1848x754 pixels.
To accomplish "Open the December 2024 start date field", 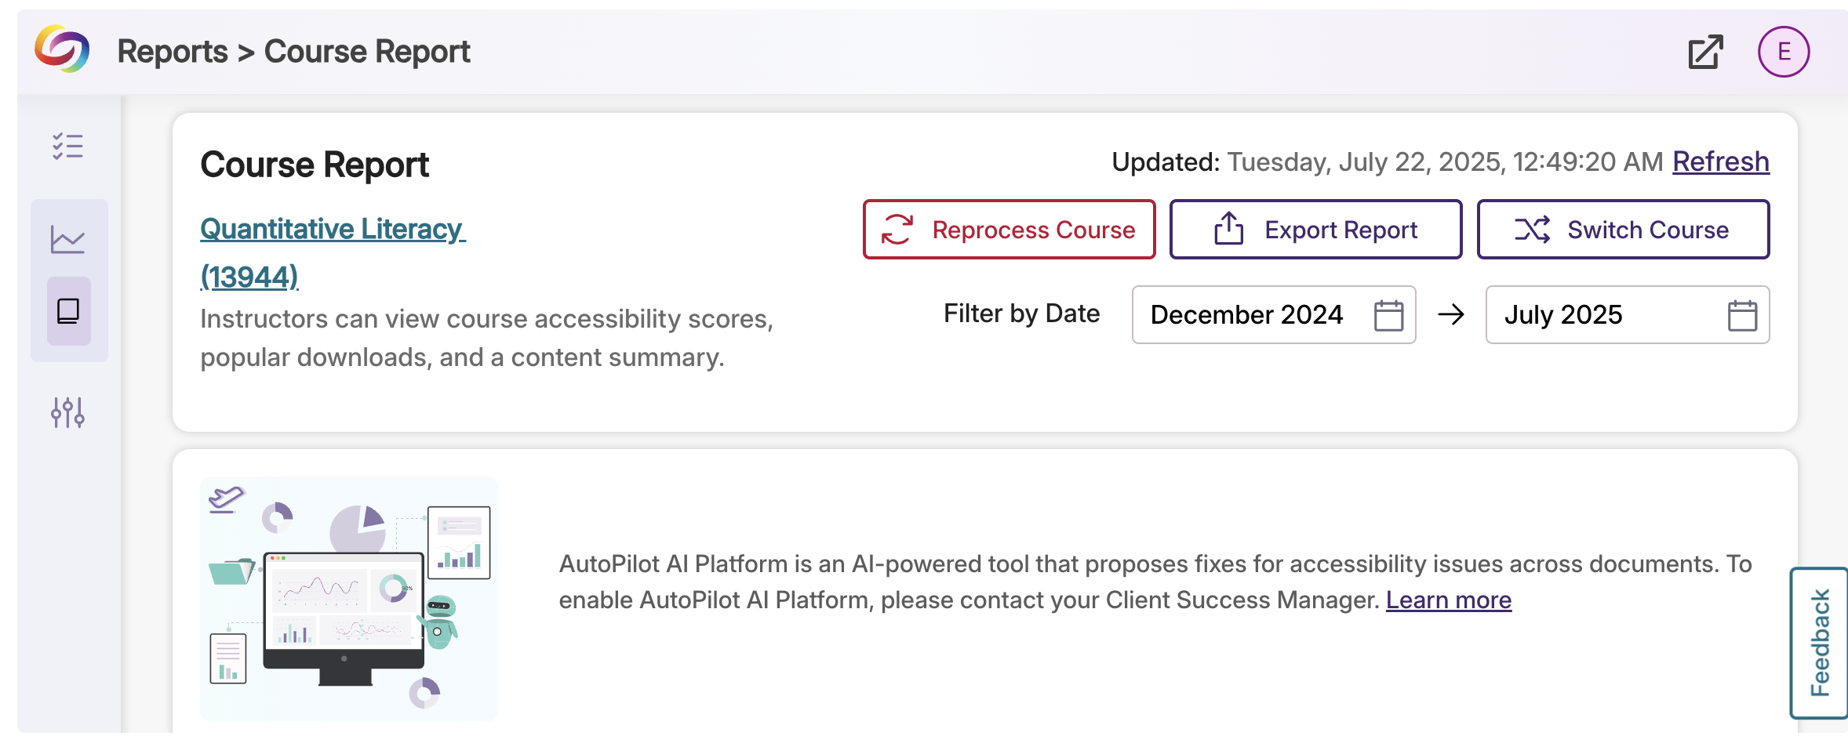I will tap(1274, 315).
